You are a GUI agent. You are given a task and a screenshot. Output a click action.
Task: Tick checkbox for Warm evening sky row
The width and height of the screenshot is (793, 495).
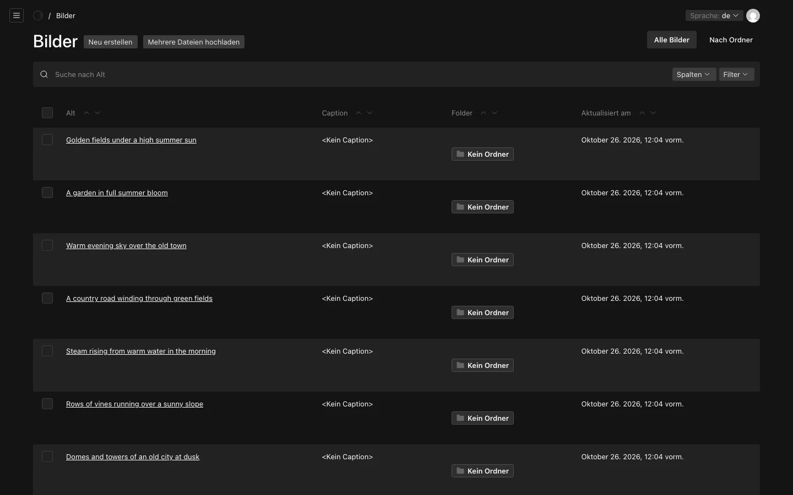click(x=47, y=245)
